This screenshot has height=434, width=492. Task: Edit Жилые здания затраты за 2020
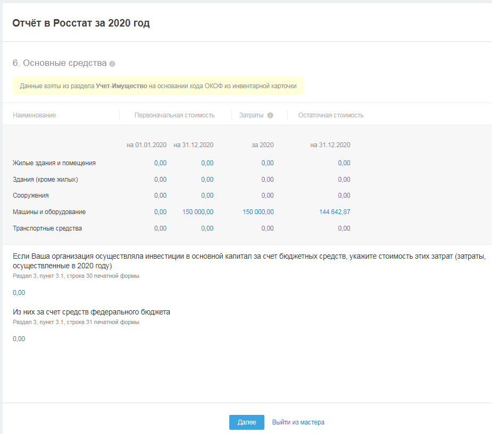[x=268, y=163]
